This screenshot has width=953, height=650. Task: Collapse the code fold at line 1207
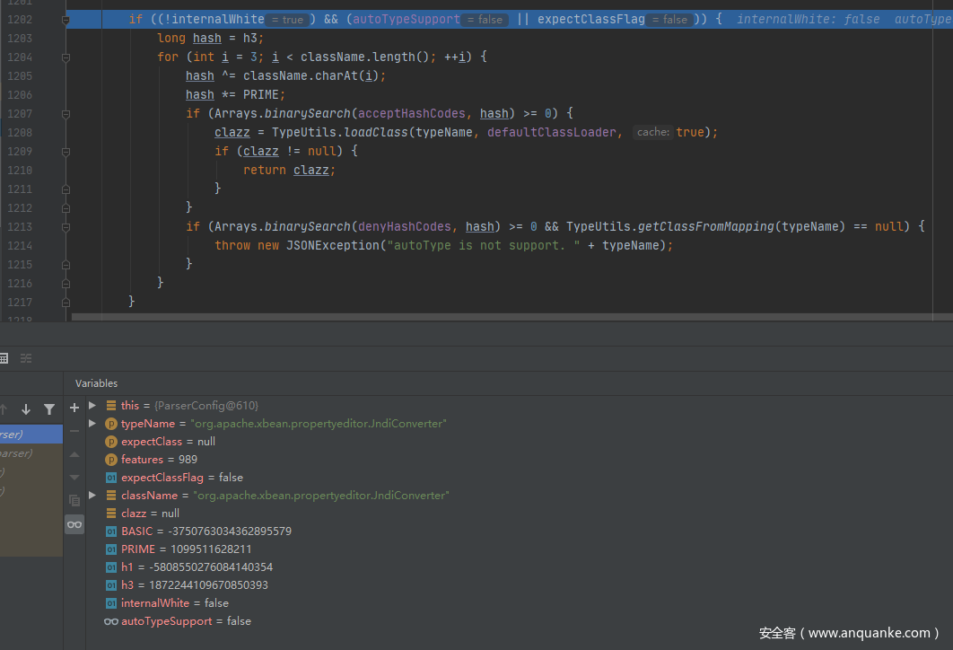pos(66,114)
